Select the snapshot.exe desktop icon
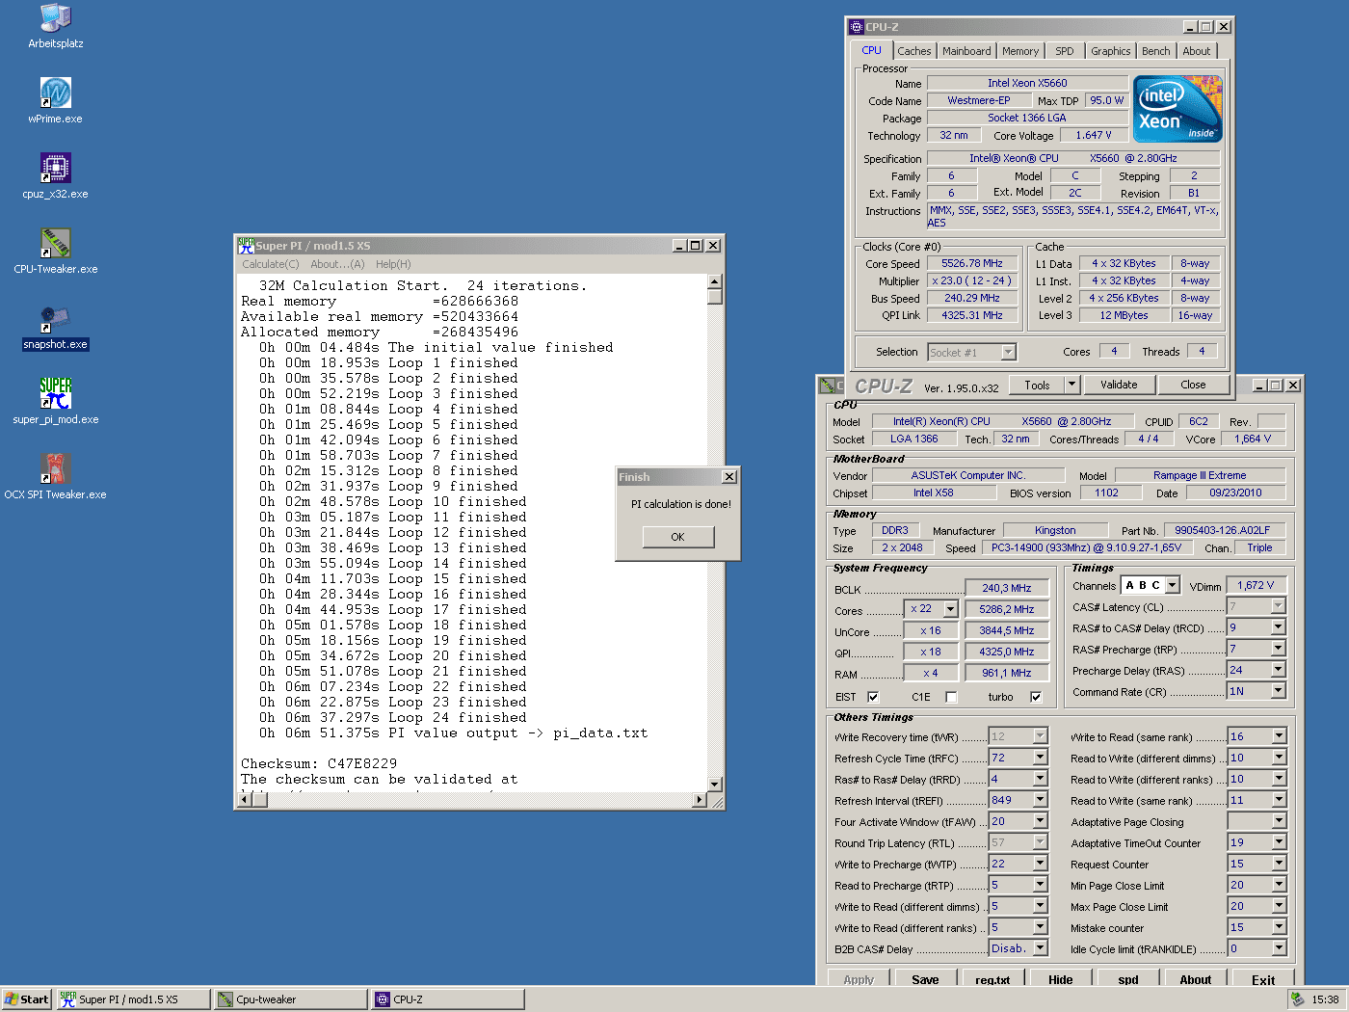Screen dimensions: 1349x1012 click(x=55, y=320)
